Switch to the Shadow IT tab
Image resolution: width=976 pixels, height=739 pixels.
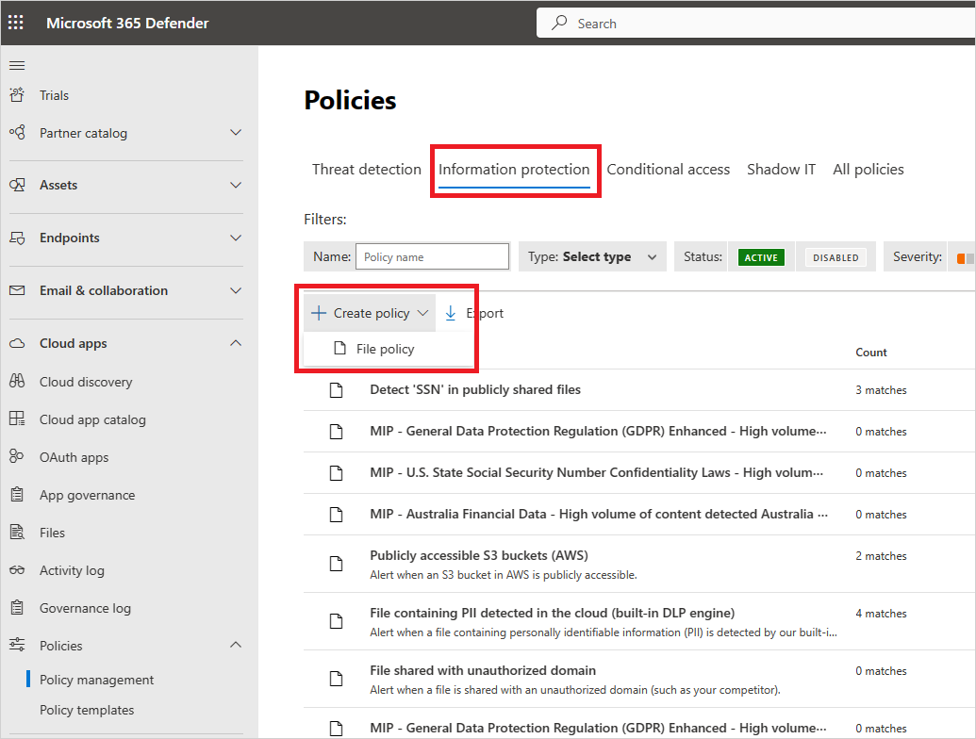point(781,170)
